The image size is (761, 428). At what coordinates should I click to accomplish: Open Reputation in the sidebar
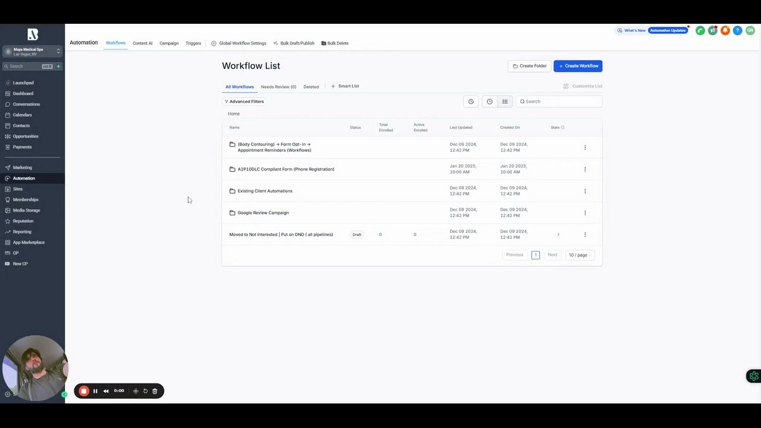click(23, 221)
